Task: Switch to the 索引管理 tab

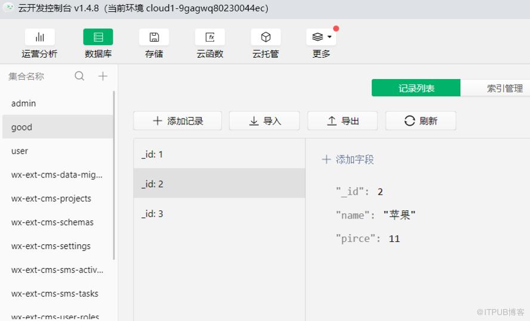Action: [x=495, y=88]
